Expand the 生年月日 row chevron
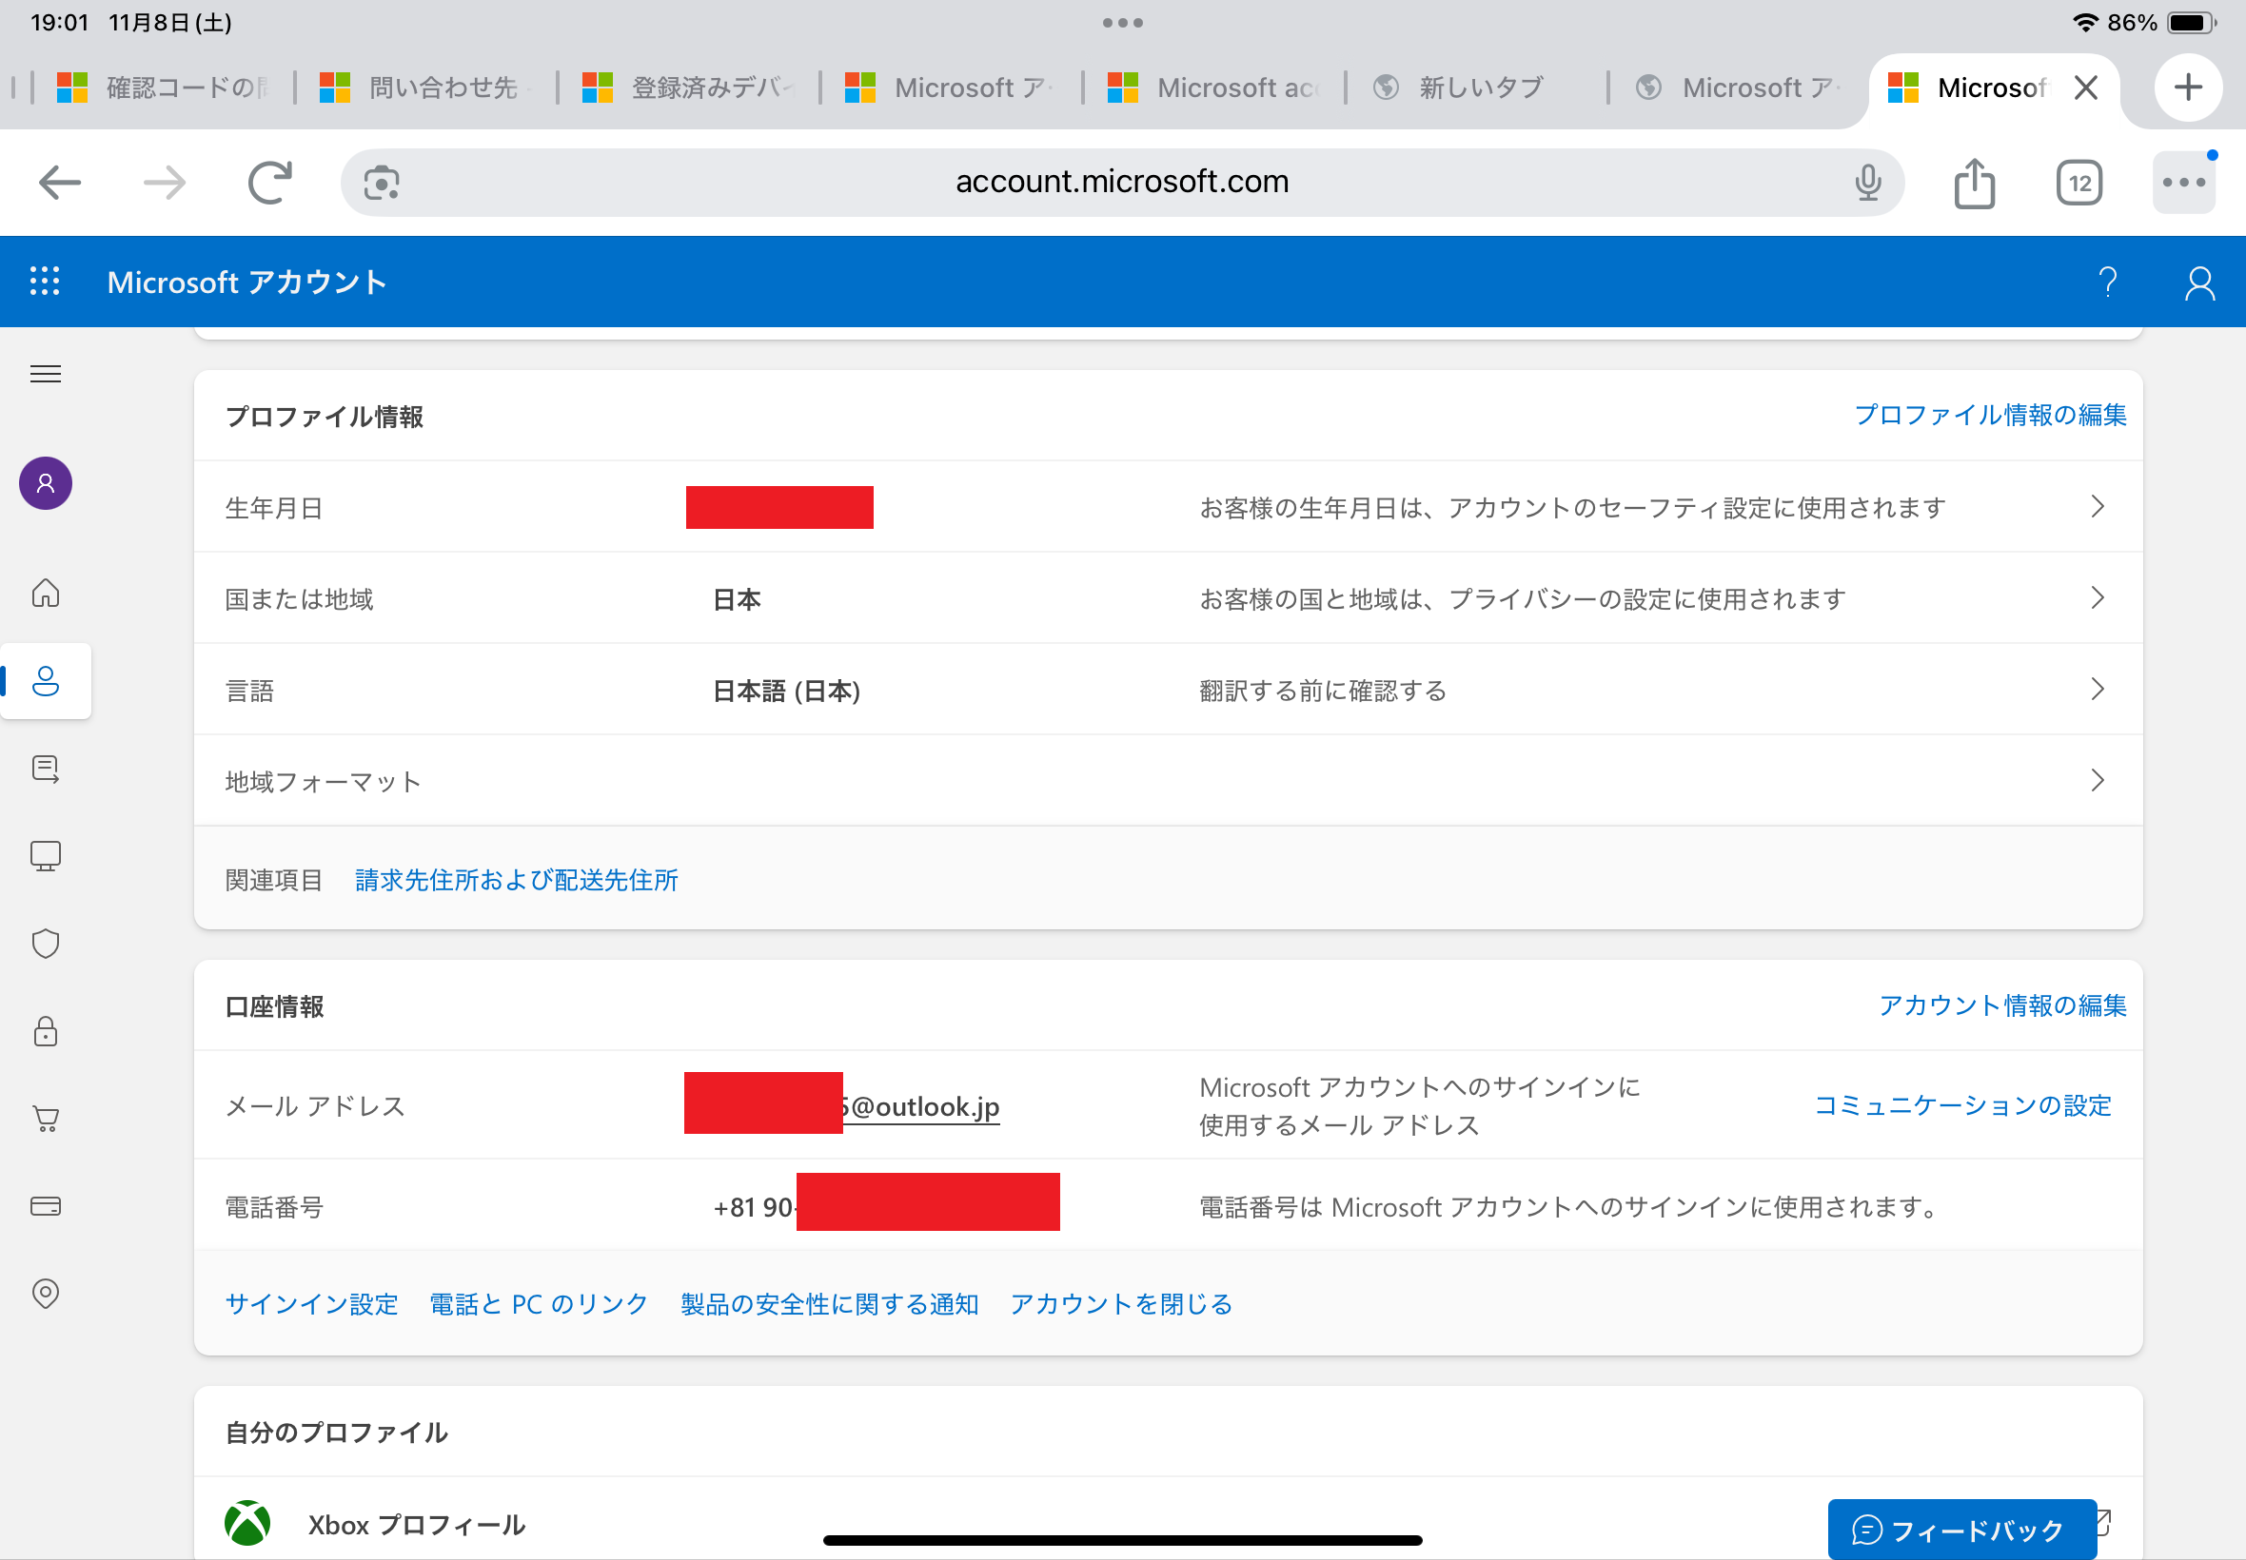The height and width of the screenshot is (1560, 2246). pyautogui.click(x=2098, y=506)
